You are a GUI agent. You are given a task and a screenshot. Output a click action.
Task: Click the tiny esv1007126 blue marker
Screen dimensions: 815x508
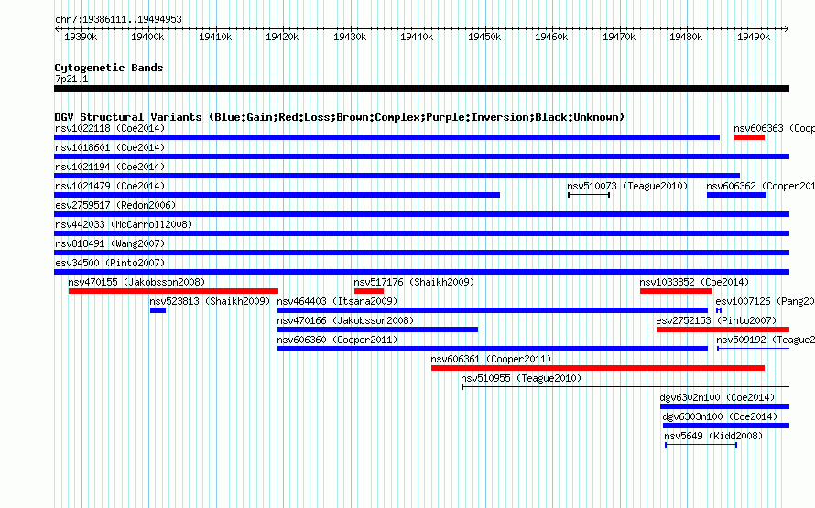coord(719,310)
